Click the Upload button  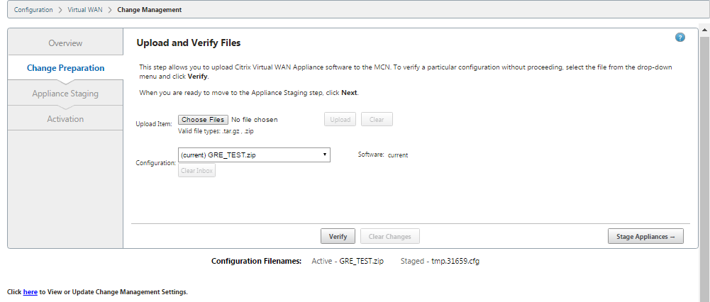tap(340, 120)
